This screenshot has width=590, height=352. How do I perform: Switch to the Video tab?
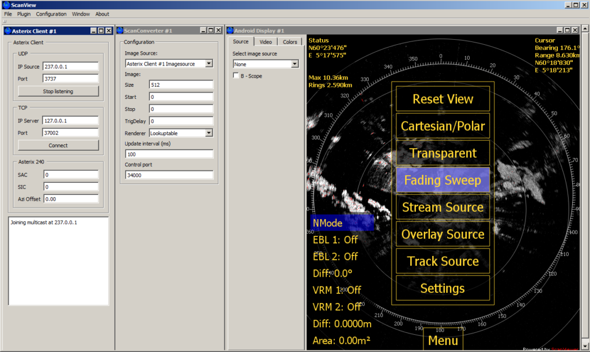coord(266,42)
